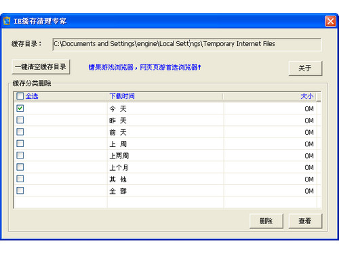Enable the 全部 row checkbox
Image resolution: width=339 pixels, height=254 pixels.
(x=20, y=190)
